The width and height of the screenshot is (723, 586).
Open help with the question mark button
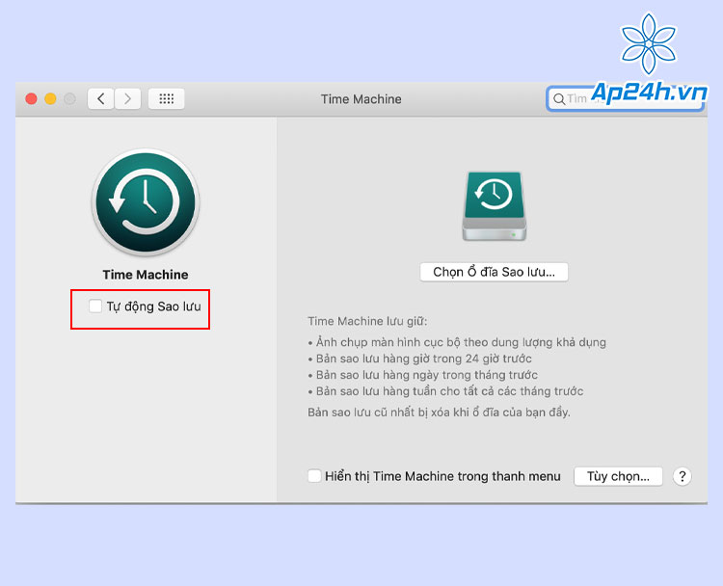pos(682,476)
